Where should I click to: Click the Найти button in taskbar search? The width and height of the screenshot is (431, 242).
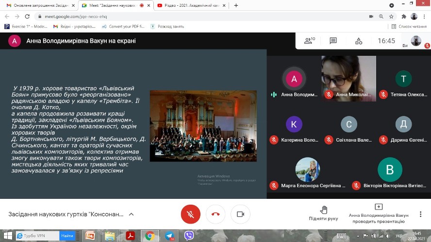tap(66, 236)
